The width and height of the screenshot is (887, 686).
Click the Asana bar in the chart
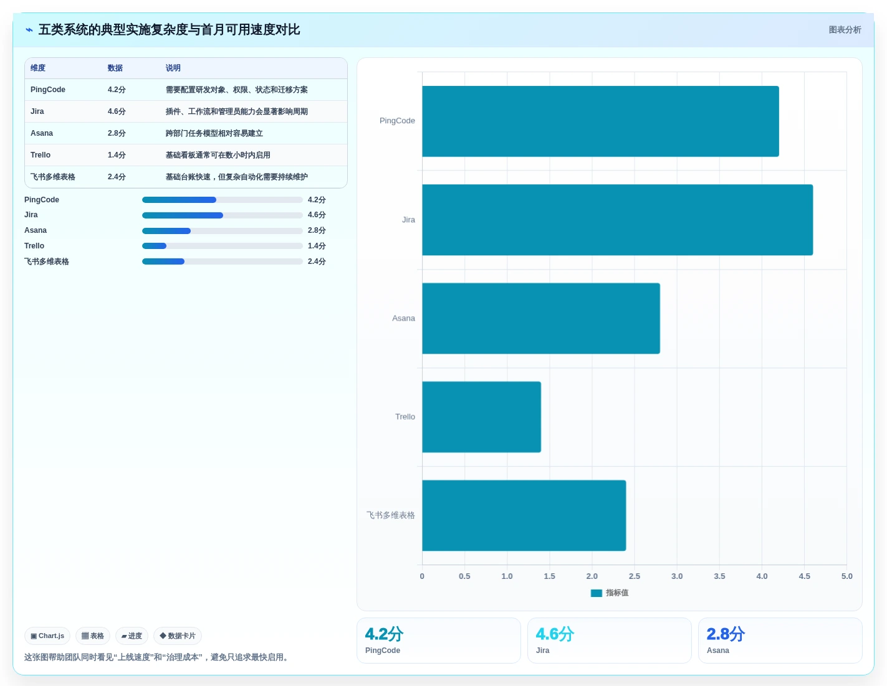coord(541,319)
